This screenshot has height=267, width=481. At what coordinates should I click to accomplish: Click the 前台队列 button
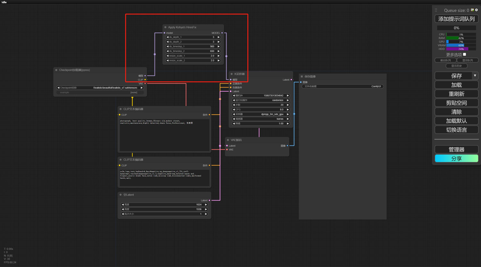tap(445, 60)
